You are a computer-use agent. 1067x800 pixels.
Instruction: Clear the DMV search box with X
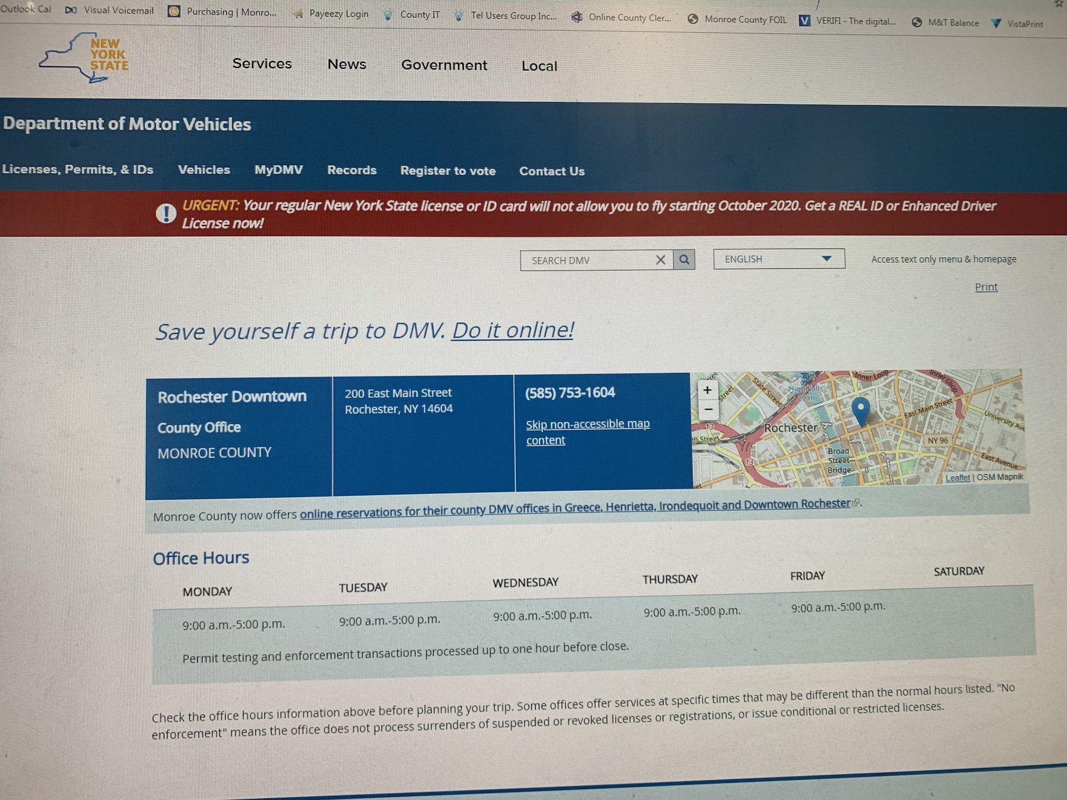(660, 260)
